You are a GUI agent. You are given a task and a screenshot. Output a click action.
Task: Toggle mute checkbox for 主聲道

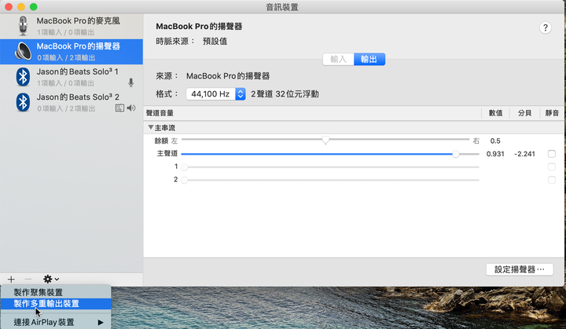click(552, 154)
